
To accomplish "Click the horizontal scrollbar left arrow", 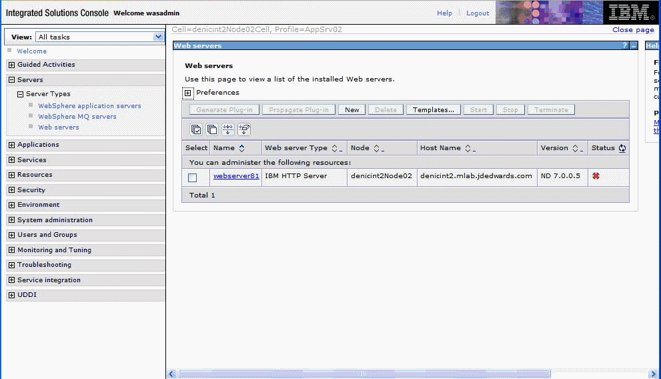I will [x=171, y=374].
